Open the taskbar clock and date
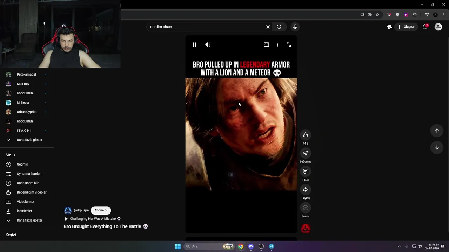449x252 pixels. [432, 246]
